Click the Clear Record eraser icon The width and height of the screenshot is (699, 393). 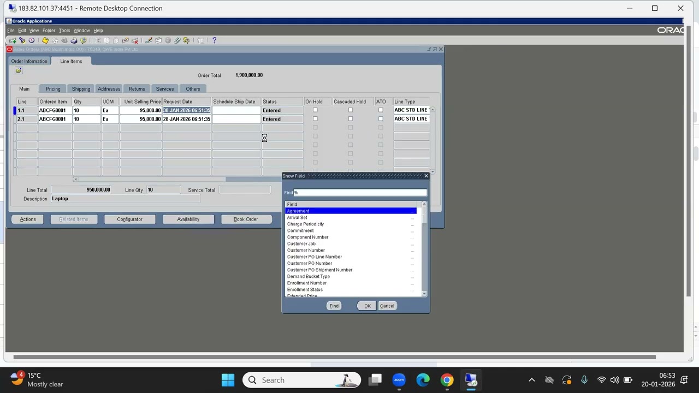pos(126,40)
